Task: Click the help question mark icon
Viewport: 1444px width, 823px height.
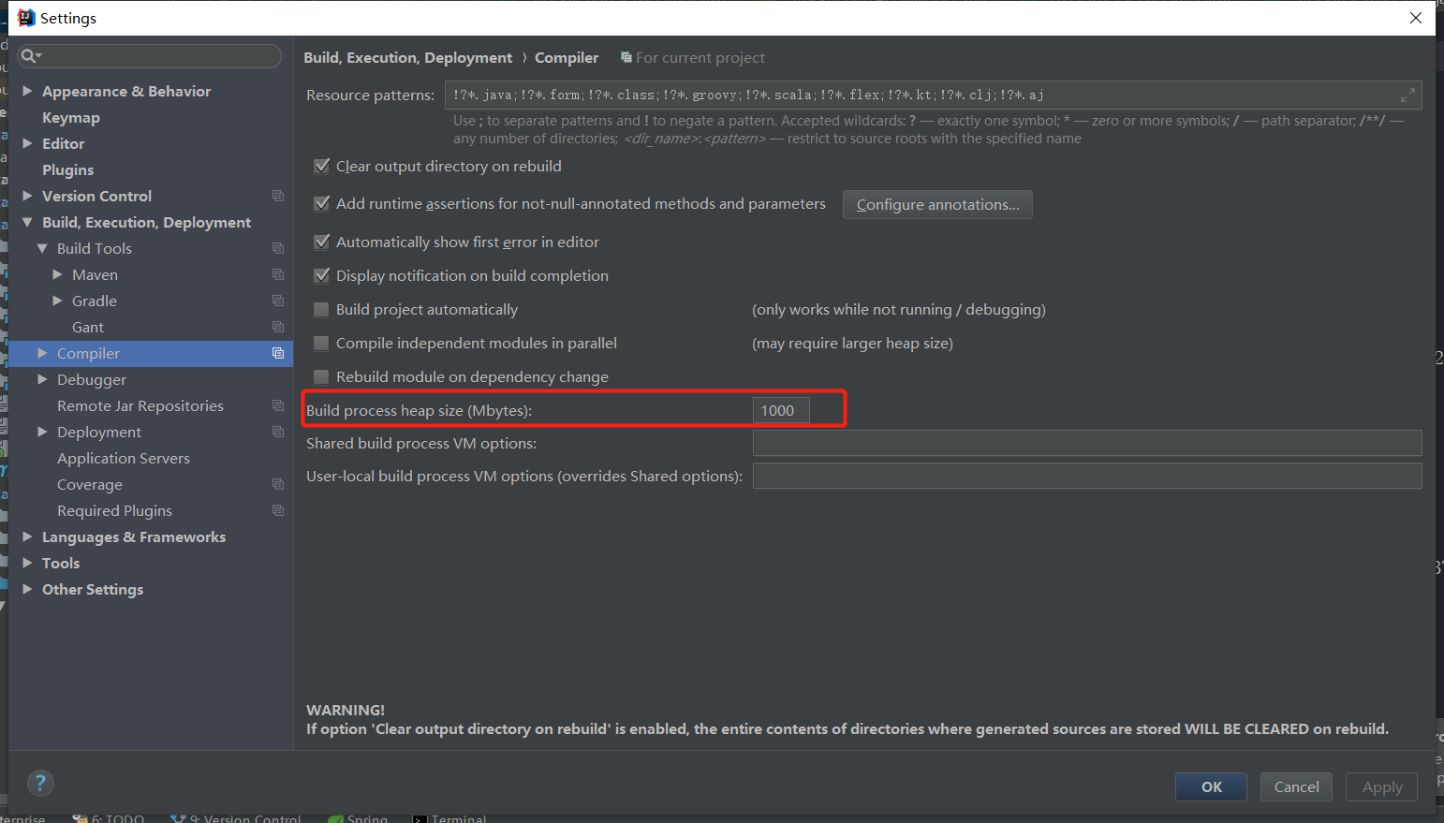Action: click(x=40, y=783)
